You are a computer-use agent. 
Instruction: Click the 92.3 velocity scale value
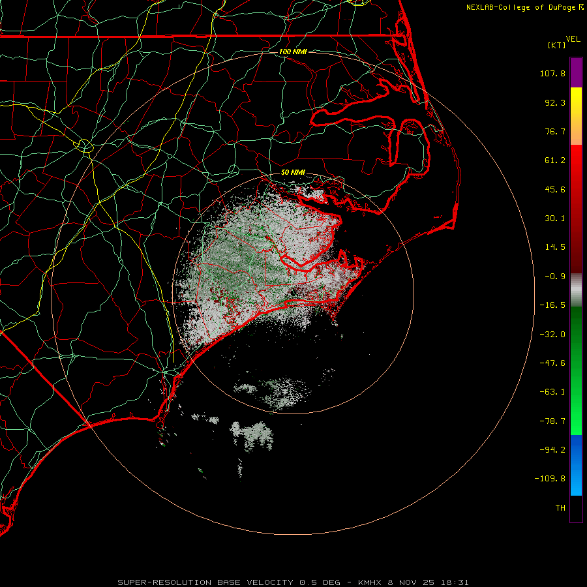click(555, 102)
